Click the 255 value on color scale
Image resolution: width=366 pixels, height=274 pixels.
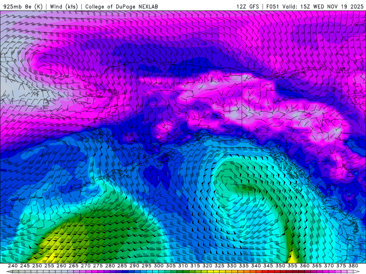49,266
